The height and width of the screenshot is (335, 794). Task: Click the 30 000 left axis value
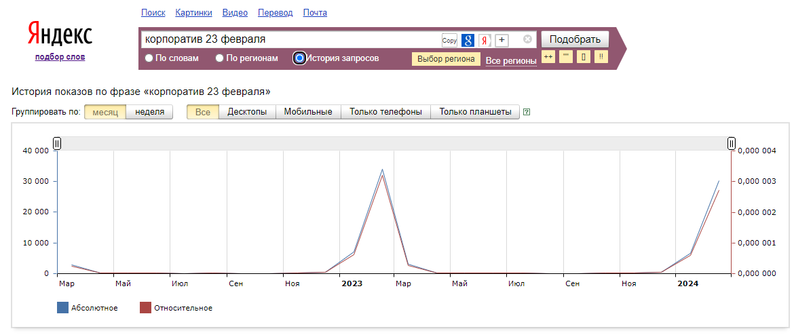point(35,181)
